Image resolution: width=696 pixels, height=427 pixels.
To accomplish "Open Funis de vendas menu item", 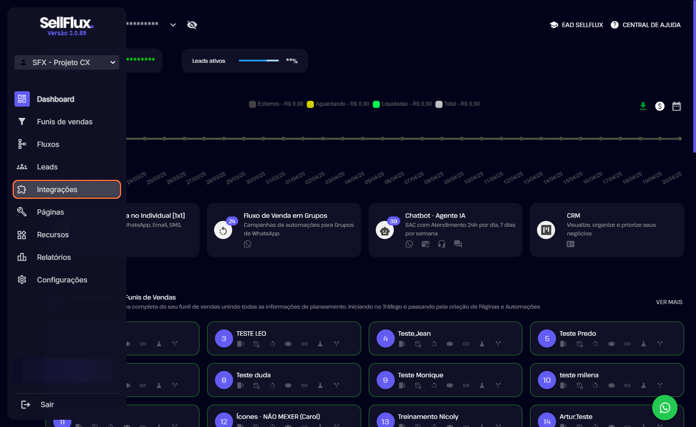I will tap(67, 122).
